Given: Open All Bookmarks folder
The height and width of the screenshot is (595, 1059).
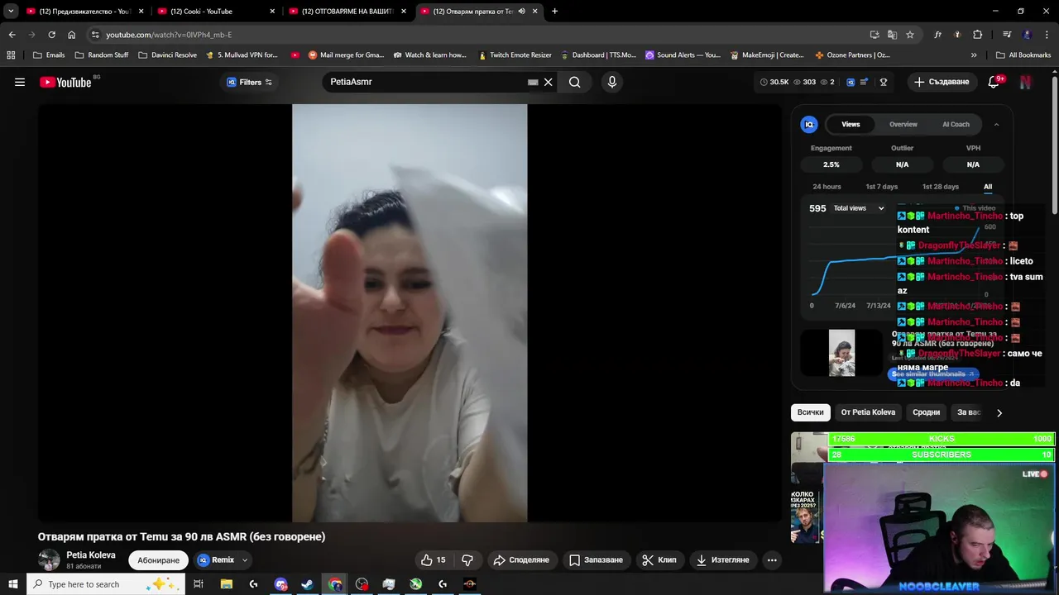Looking at the screenshot, I should [1023, 55].
